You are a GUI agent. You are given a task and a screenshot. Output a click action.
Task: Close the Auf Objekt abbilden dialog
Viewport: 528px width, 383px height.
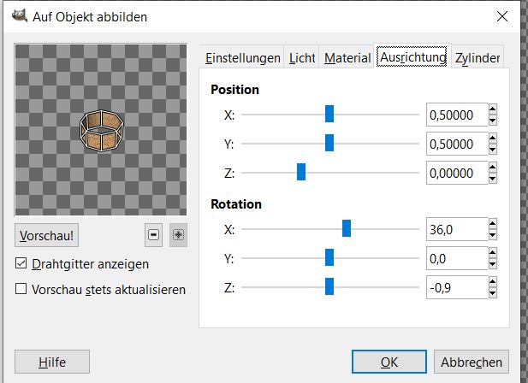(x=502, y=16)
